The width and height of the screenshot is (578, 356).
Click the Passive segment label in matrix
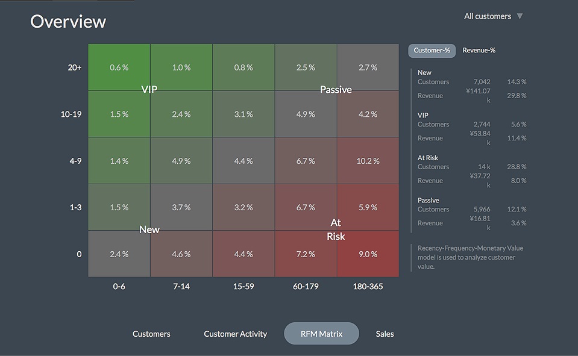click(x=336, y=90)
